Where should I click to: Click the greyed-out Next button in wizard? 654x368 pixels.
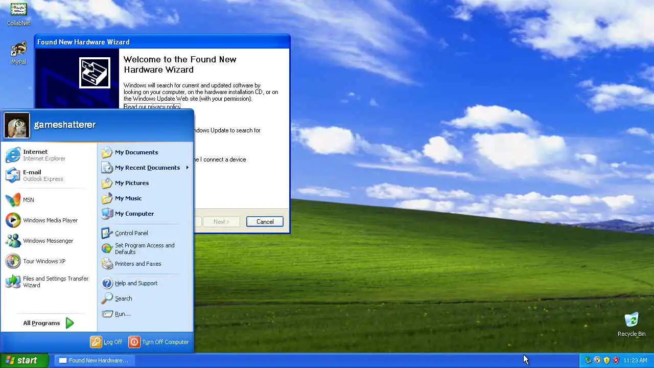[x=221, y=222]
